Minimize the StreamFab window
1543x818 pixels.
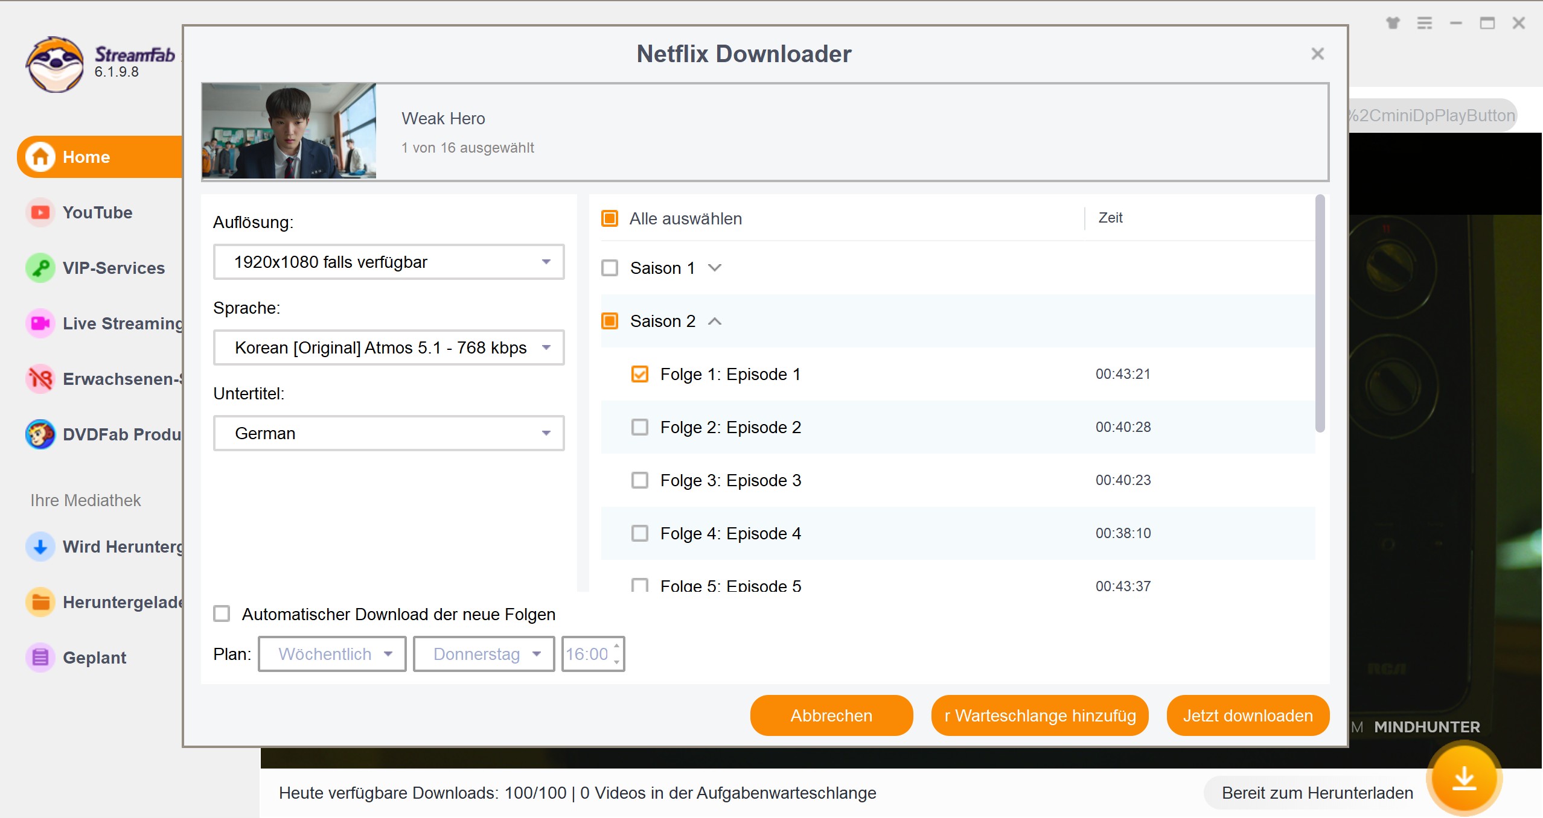click(1456, 23)
